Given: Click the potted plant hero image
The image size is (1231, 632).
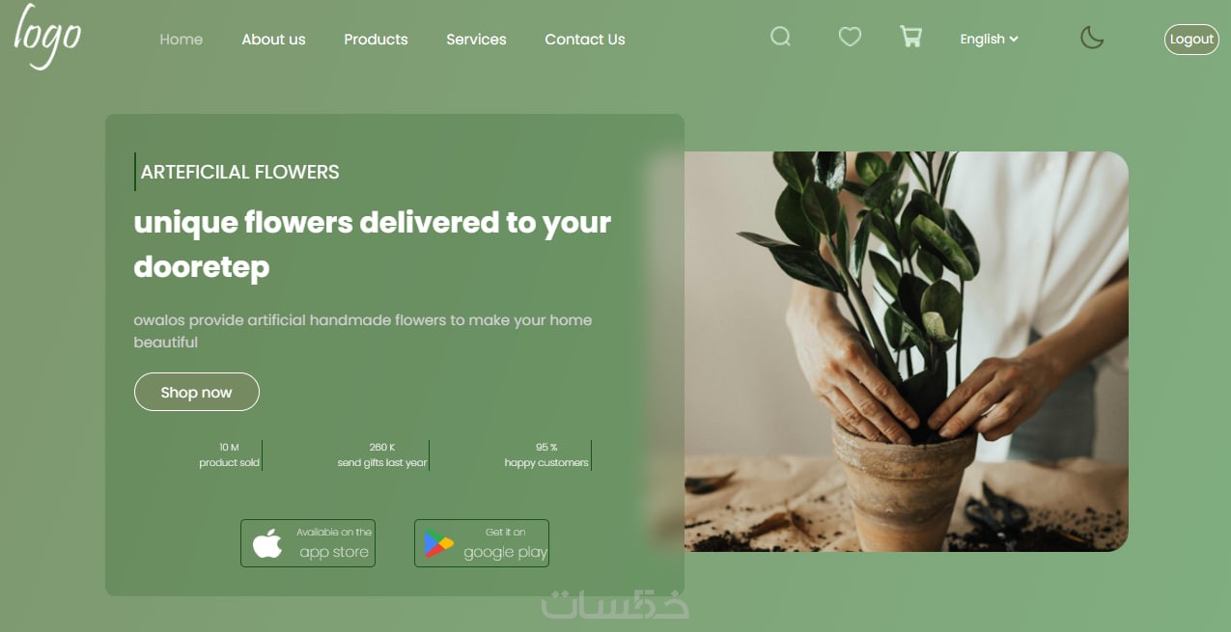Looking at the screenshot, I should point(906,351).
